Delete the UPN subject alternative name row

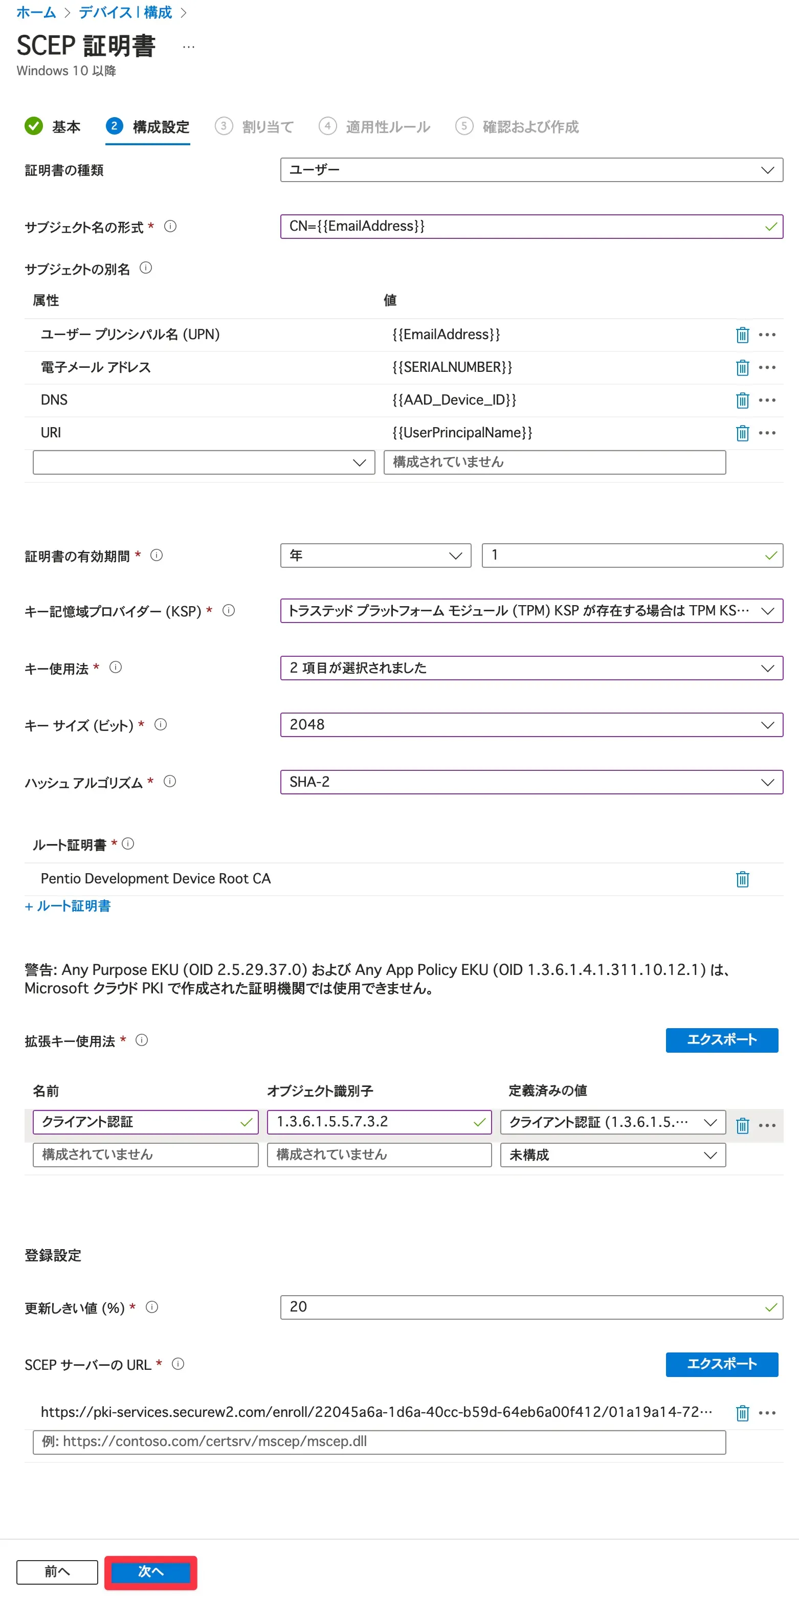point(742,335)
